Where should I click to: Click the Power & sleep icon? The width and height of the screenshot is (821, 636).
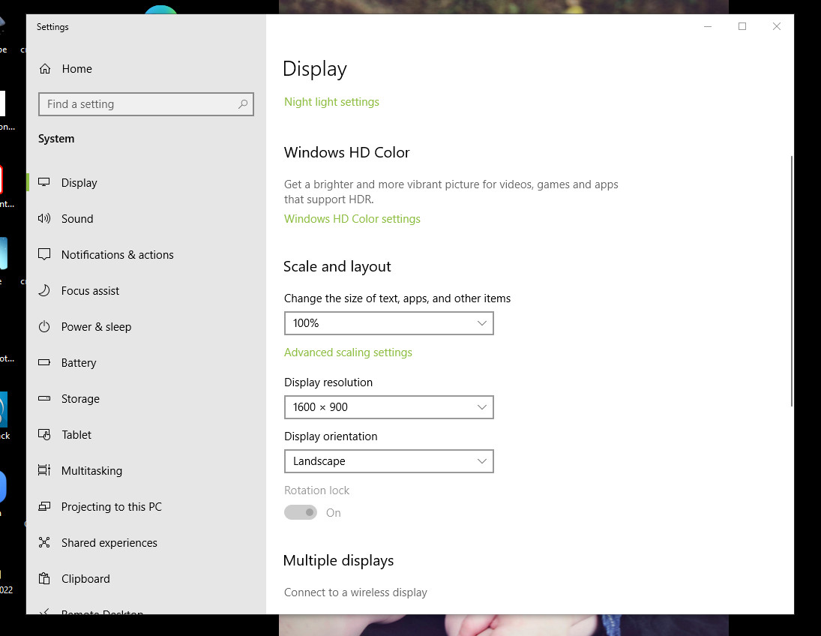(x=45, y=327)
